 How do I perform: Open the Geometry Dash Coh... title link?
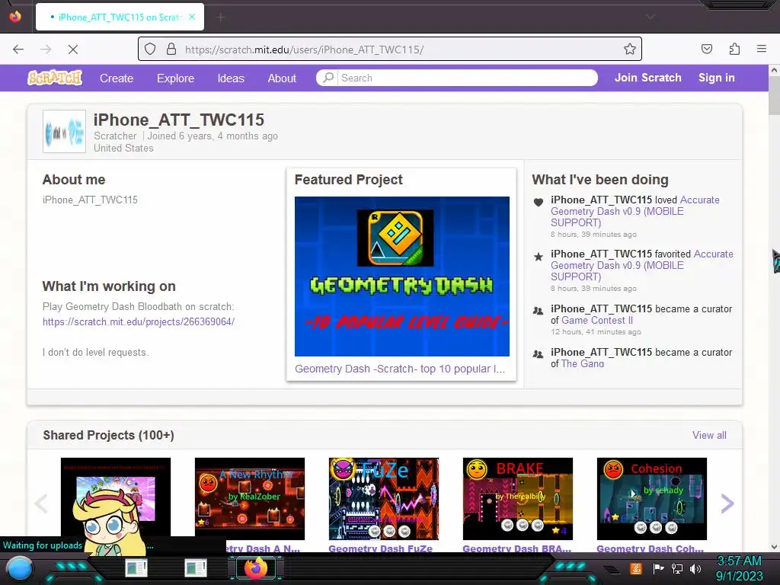(651, 548)
